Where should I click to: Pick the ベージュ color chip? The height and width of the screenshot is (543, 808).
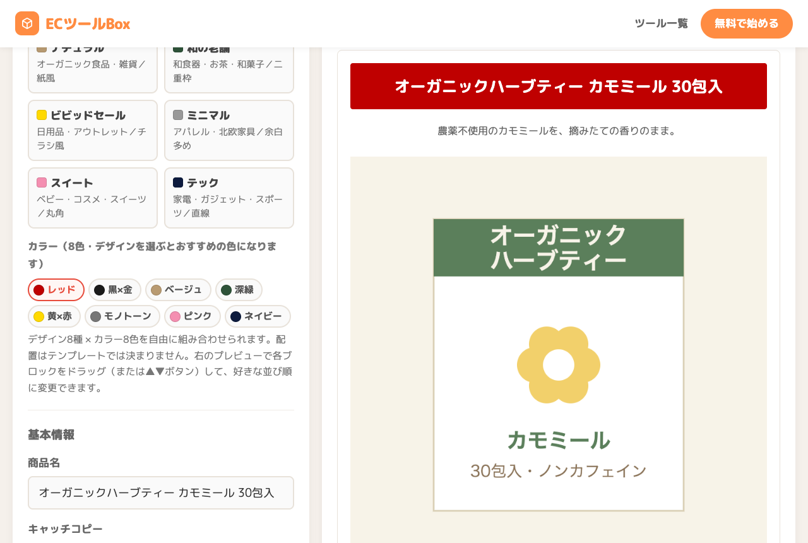[178, 290]
